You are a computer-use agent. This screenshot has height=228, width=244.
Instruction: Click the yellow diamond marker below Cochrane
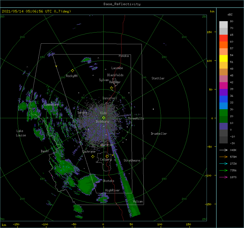pyautogui.click(x=93, y=157)
